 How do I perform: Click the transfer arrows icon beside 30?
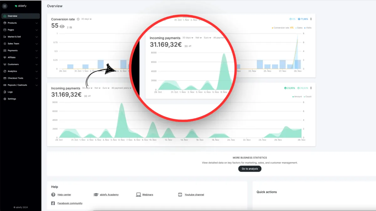(x=89, y=96)
